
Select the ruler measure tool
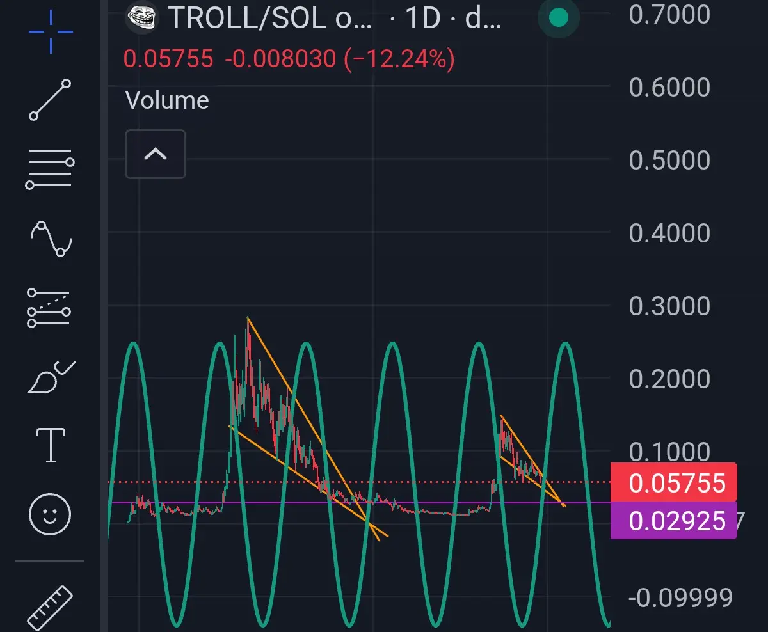pos(50,608)
